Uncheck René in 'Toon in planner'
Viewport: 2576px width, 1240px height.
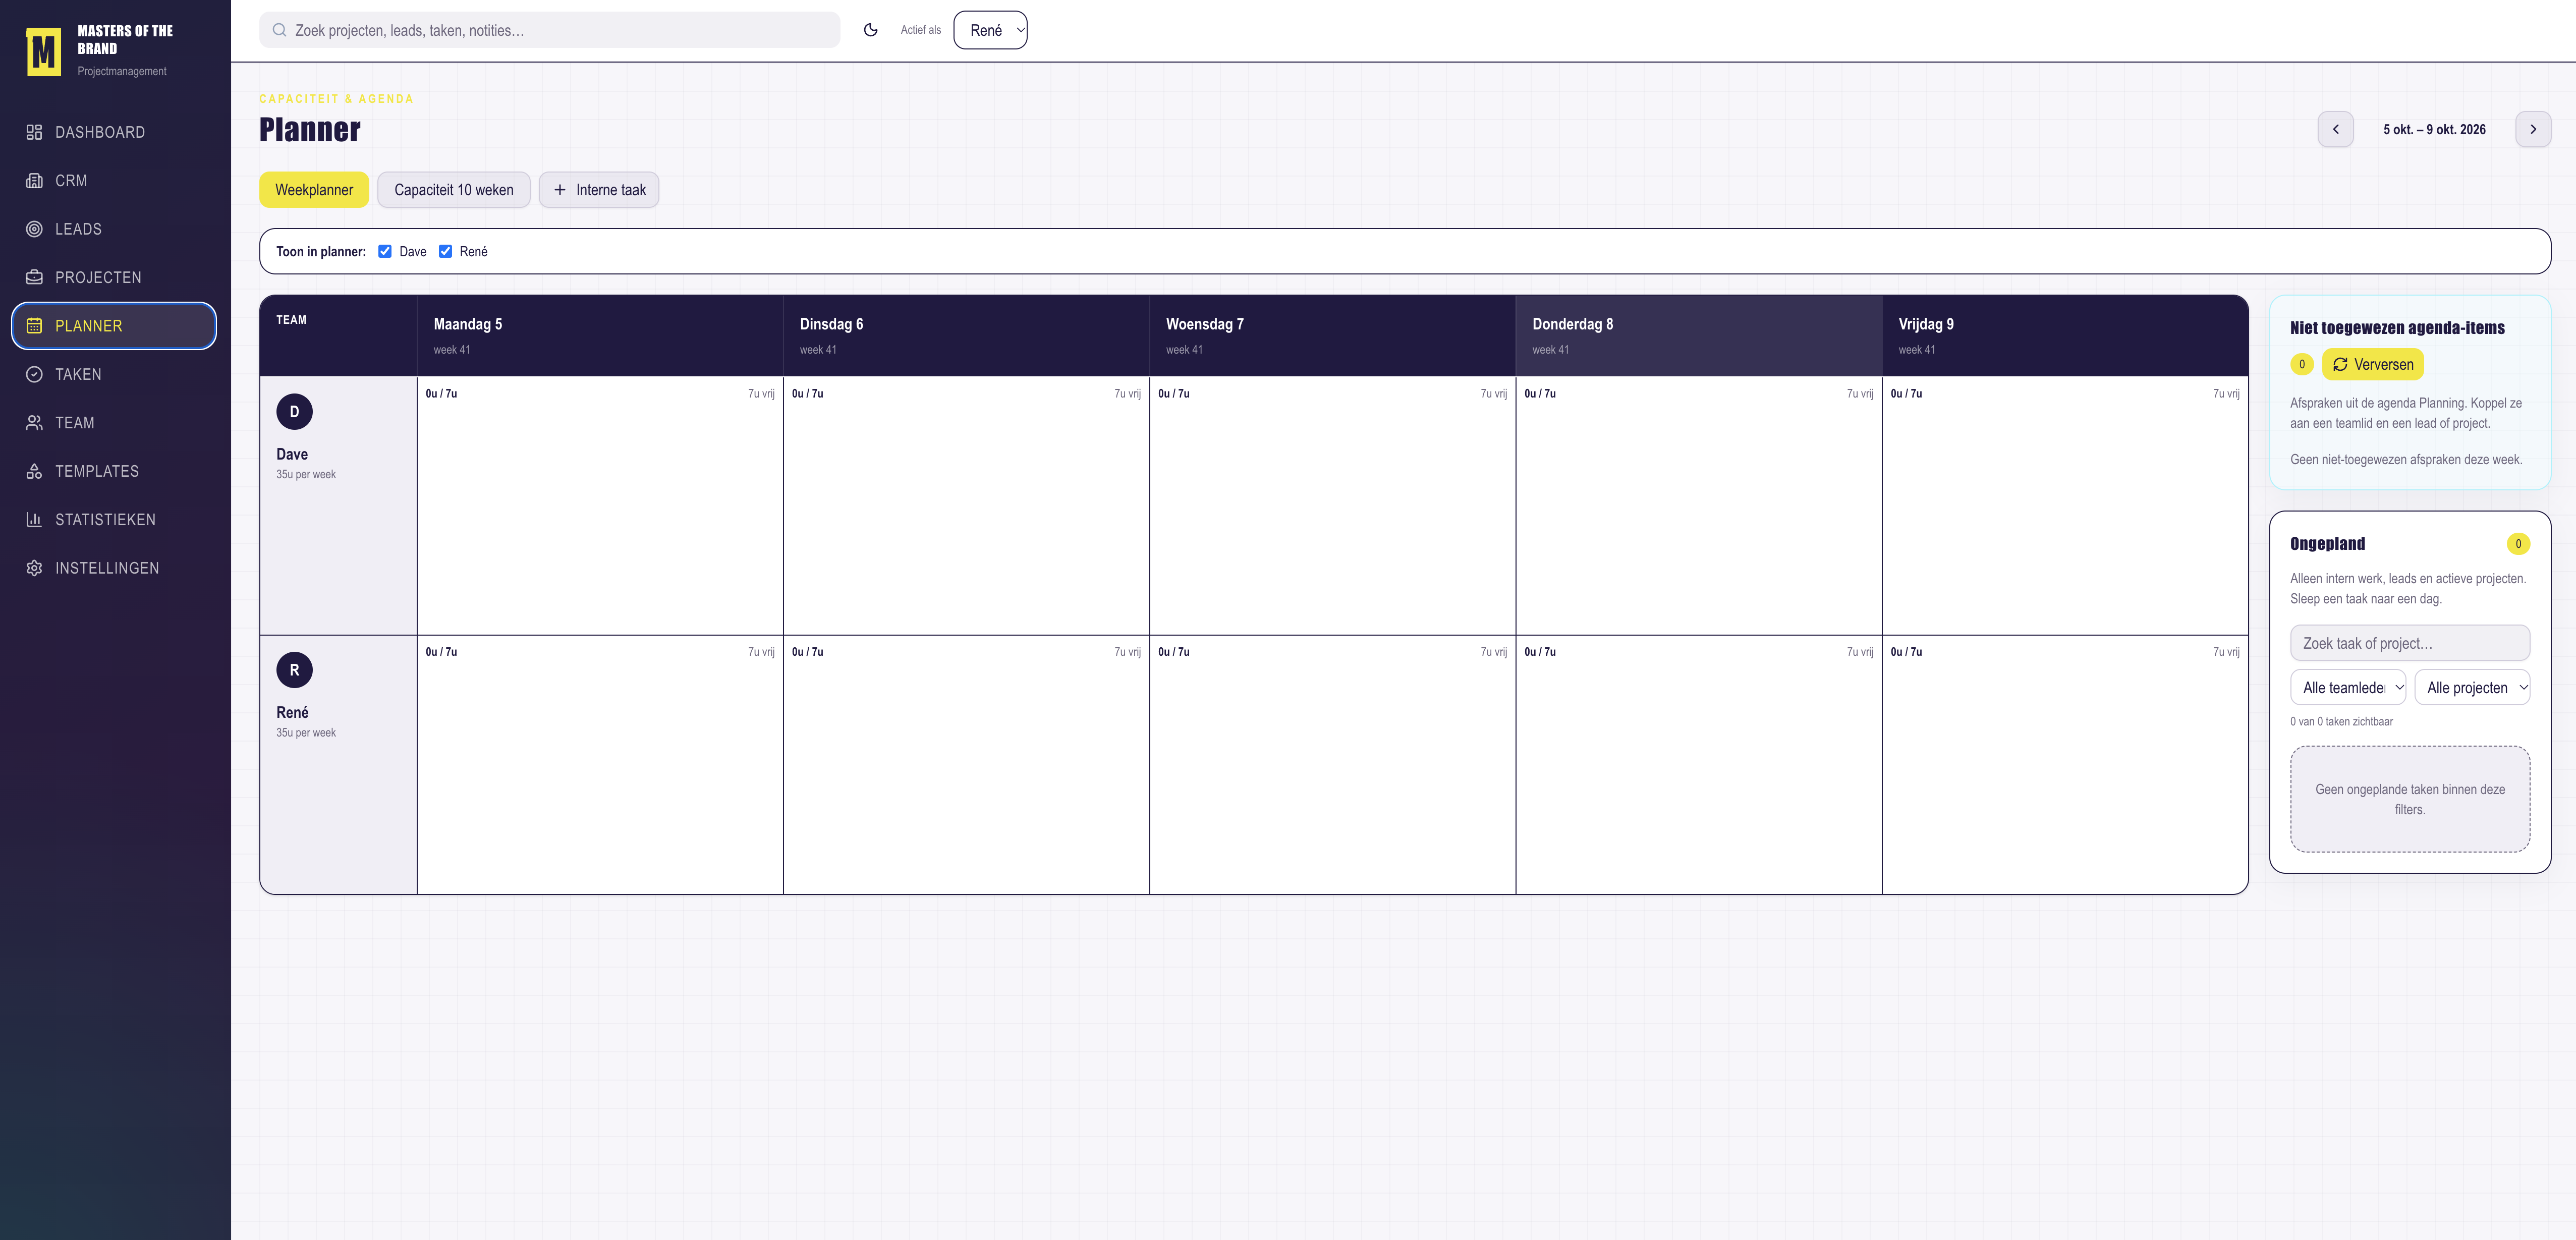445,251
